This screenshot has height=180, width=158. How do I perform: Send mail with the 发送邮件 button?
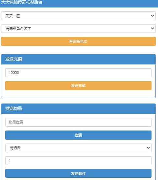pyautogui.click(x=78, y=173)
